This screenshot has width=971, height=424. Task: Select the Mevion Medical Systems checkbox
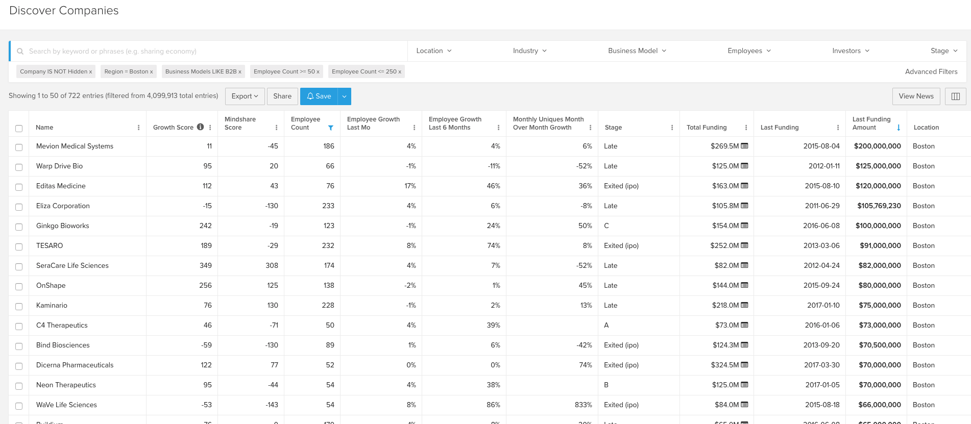pyautogui.click(x=19, y=147)
